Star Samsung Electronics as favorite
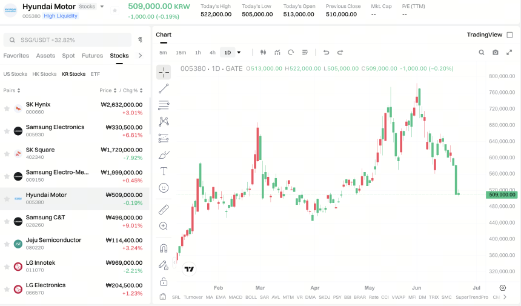 7,131
